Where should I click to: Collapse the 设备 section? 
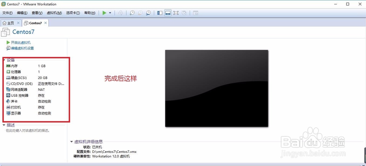tap(4, 60)
